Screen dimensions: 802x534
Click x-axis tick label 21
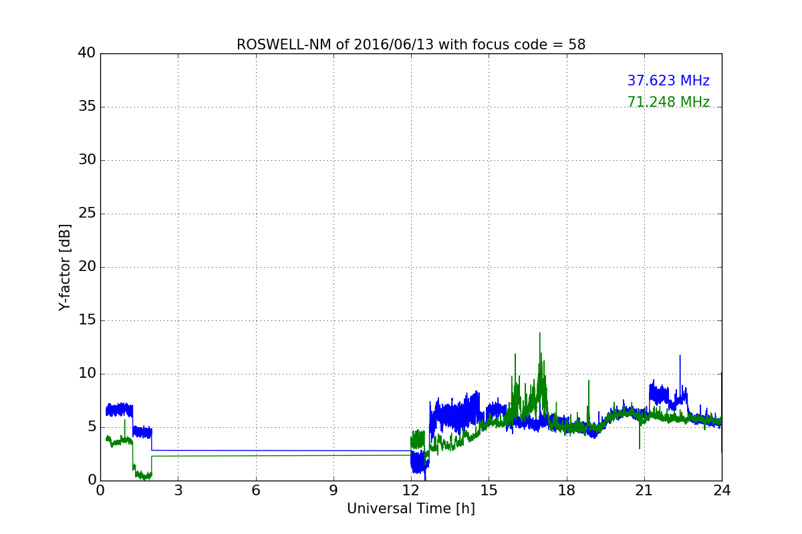pyautogui.click(x=644, y=491)
